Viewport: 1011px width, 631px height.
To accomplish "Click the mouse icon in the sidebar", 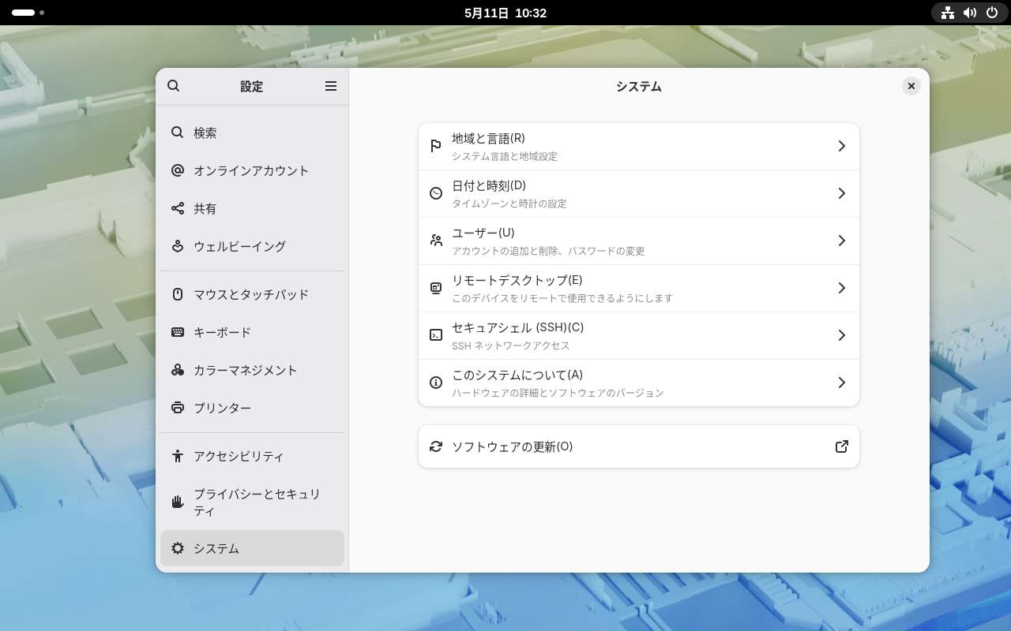I will point(178,294).
